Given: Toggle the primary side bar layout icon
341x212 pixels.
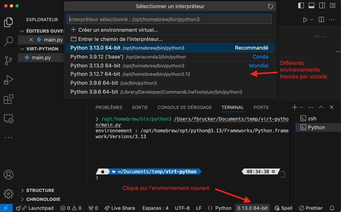Looking at the screenshot, I should pos(301,5).
